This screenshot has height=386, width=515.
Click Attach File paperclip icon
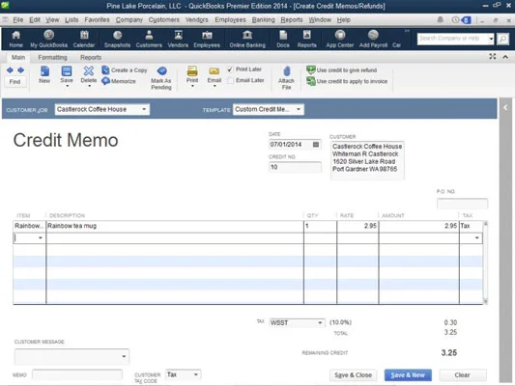[286, 78]
